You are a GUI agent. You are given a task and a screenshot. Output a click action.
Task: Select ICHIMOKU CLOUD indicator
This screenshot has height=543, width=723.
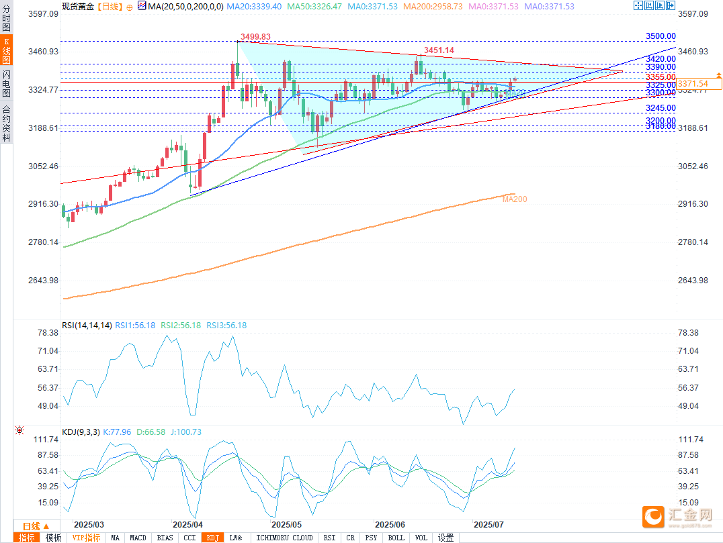tap(284, 538)
